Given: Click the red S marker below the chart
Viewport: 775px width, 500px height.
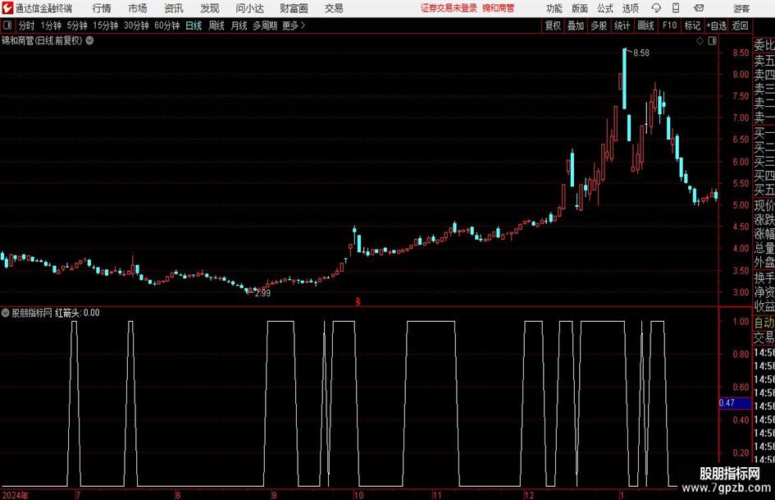Looking at the screenshot, I should click(x=358, y=301).
